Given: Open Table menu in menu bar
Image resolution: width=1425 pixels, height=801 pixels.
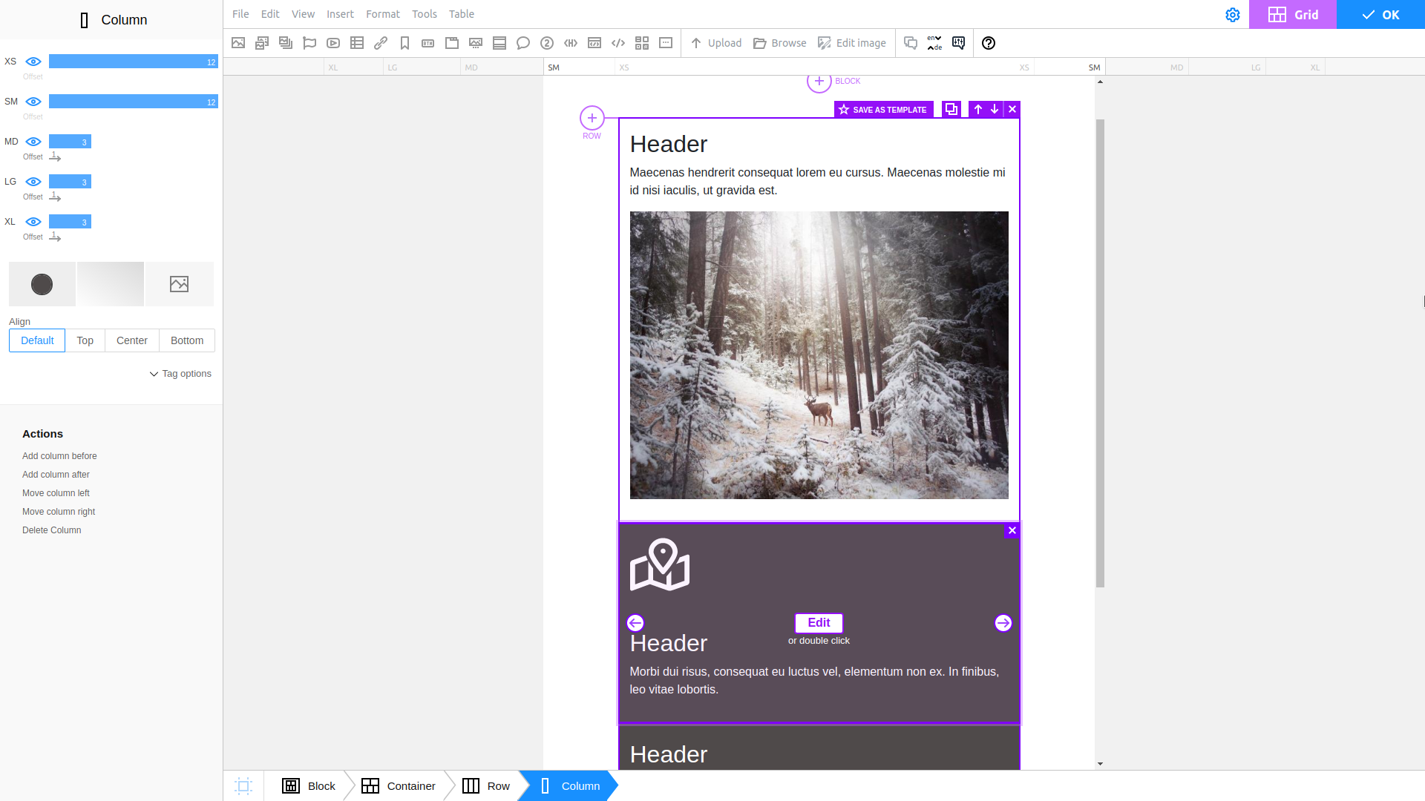Looking at the screenshot, I should (x=460, y=13).
